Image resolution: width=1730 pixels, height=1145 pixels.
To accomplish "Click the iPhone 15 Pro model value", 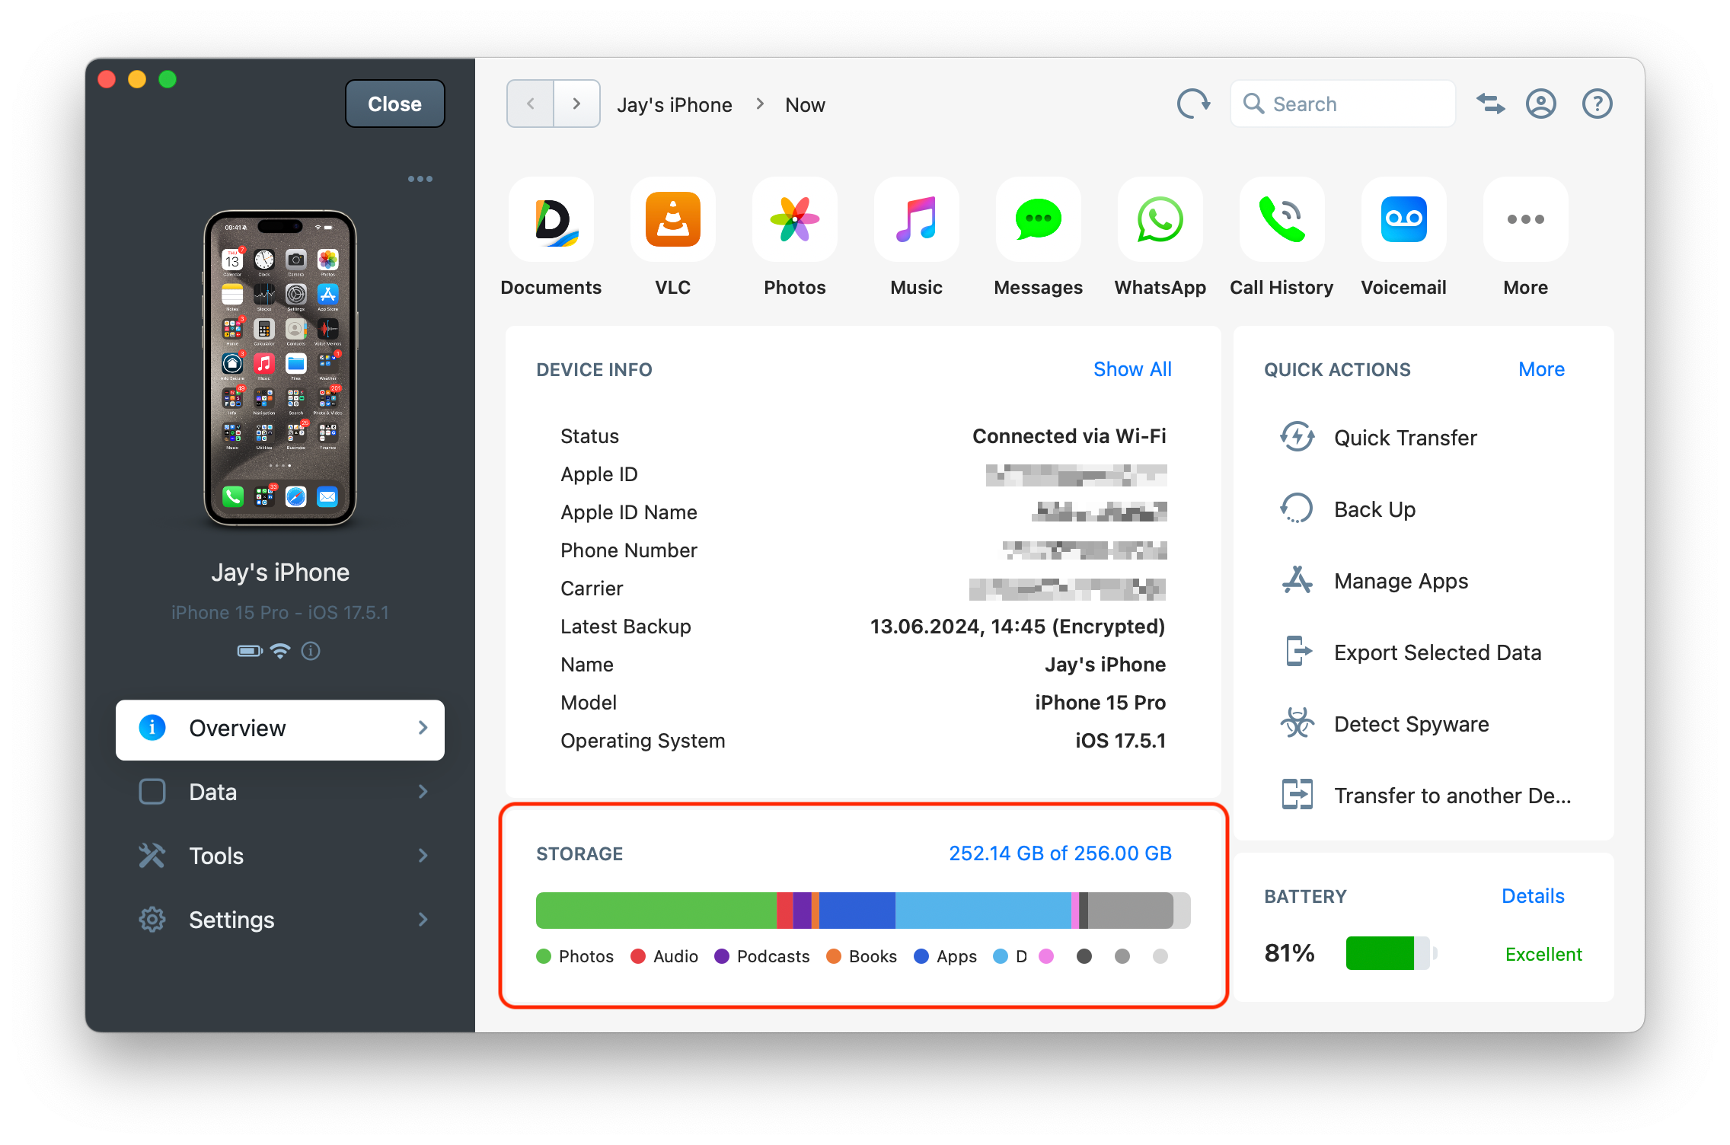I will (1100, 703).
